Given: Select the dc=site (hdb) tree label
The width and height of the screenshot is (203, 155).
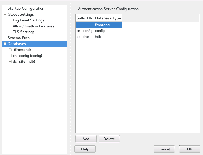Looking at the screenshot, I should pyautogui.click(x=24, y=61).
